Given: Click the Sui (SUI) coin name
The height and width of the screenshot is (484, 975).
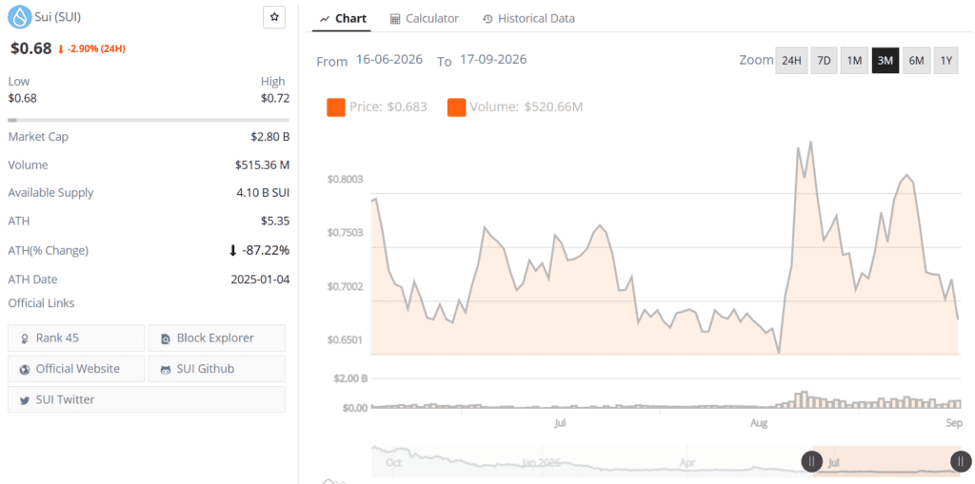Looking at the screenshot, I should point(57,17).
